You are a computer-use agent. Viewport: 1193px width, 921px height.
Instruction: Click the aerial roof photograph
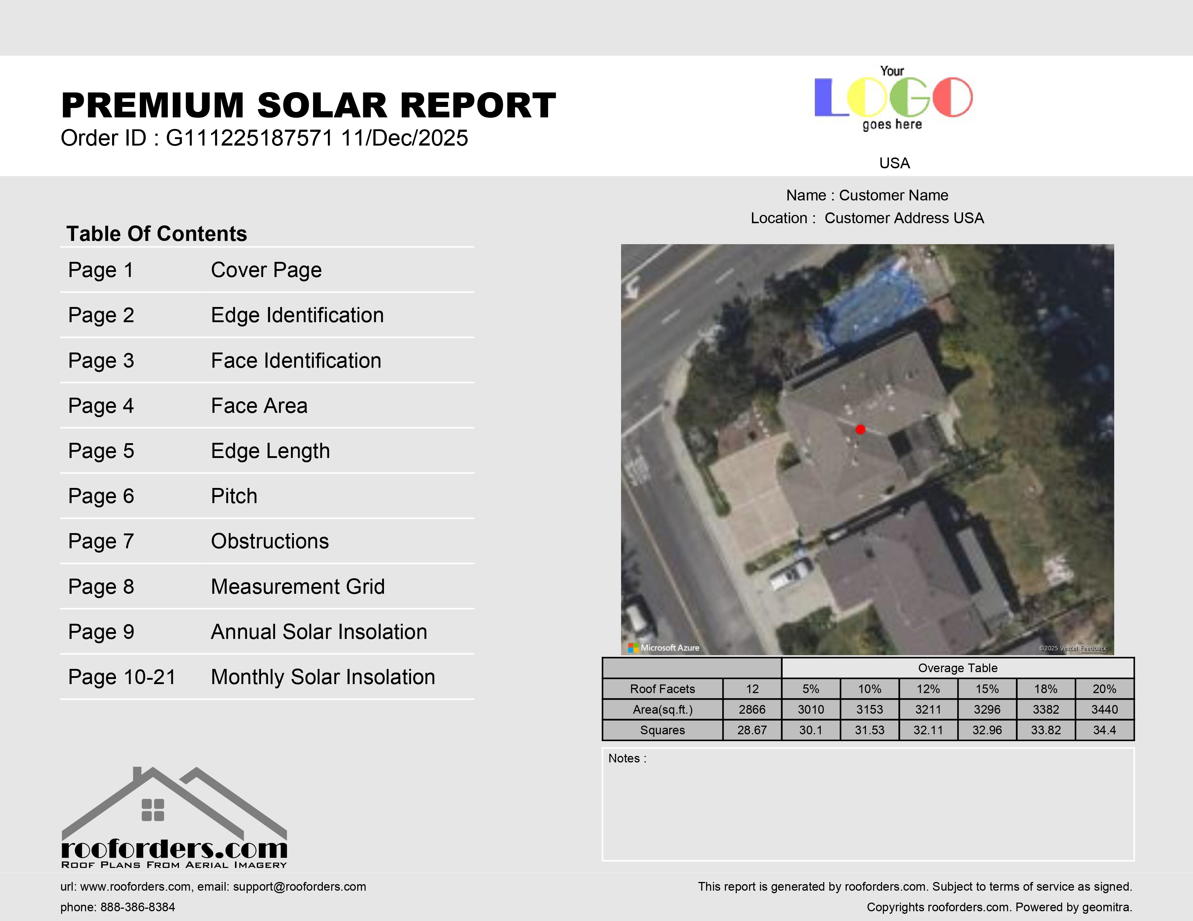tap(867, 449)
